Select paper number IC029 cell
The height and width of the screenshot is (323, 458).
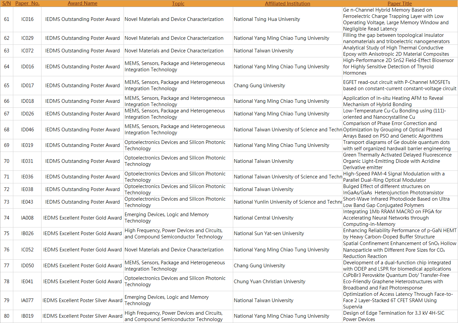pyautogui.click(x=27, y=38)
